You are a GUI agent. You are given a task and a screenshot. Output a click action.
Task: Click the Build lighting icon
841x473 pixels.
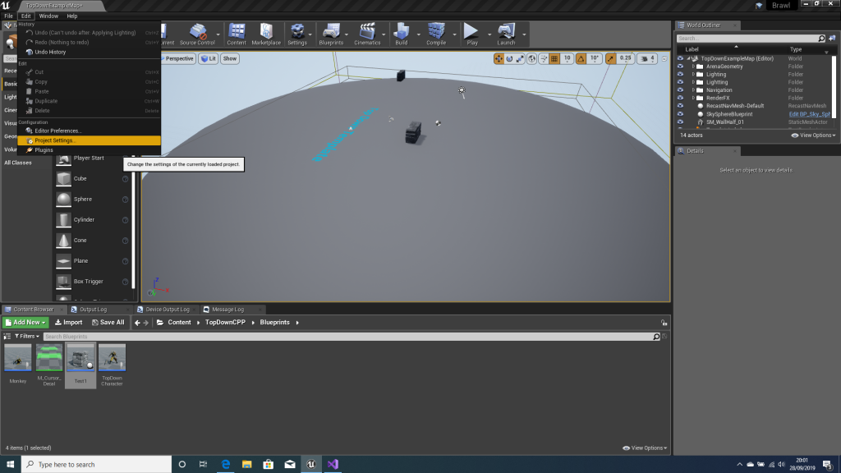tap(401, 32)
